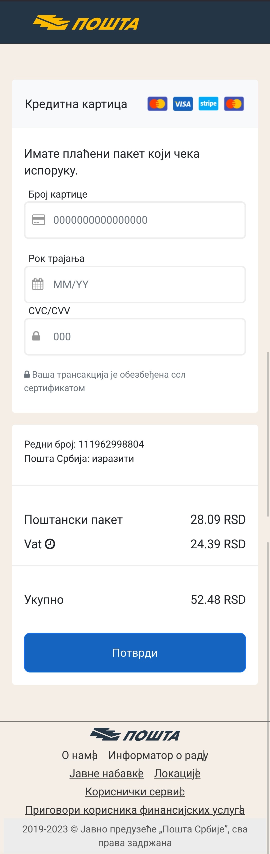Screen dimensions: 270x854
Task: Focus the Број картице input field
Action: (x=135, y=220)
